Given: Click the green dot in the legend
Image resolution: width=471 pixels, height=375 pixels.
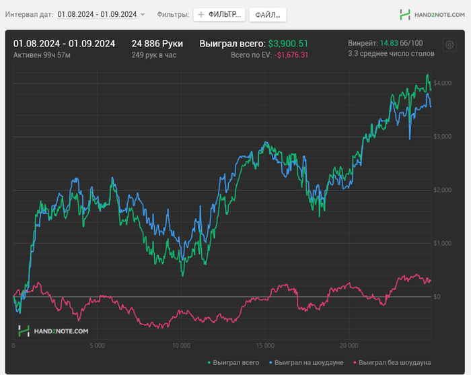Looking at the screenshot, I should pos(209,363).
